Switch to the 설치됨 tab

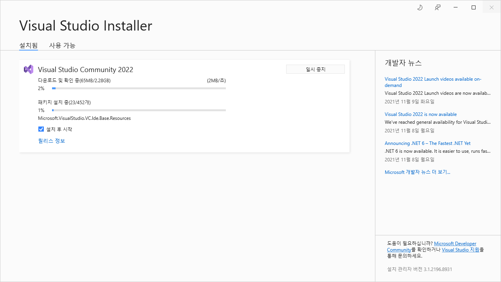(29, 45)
